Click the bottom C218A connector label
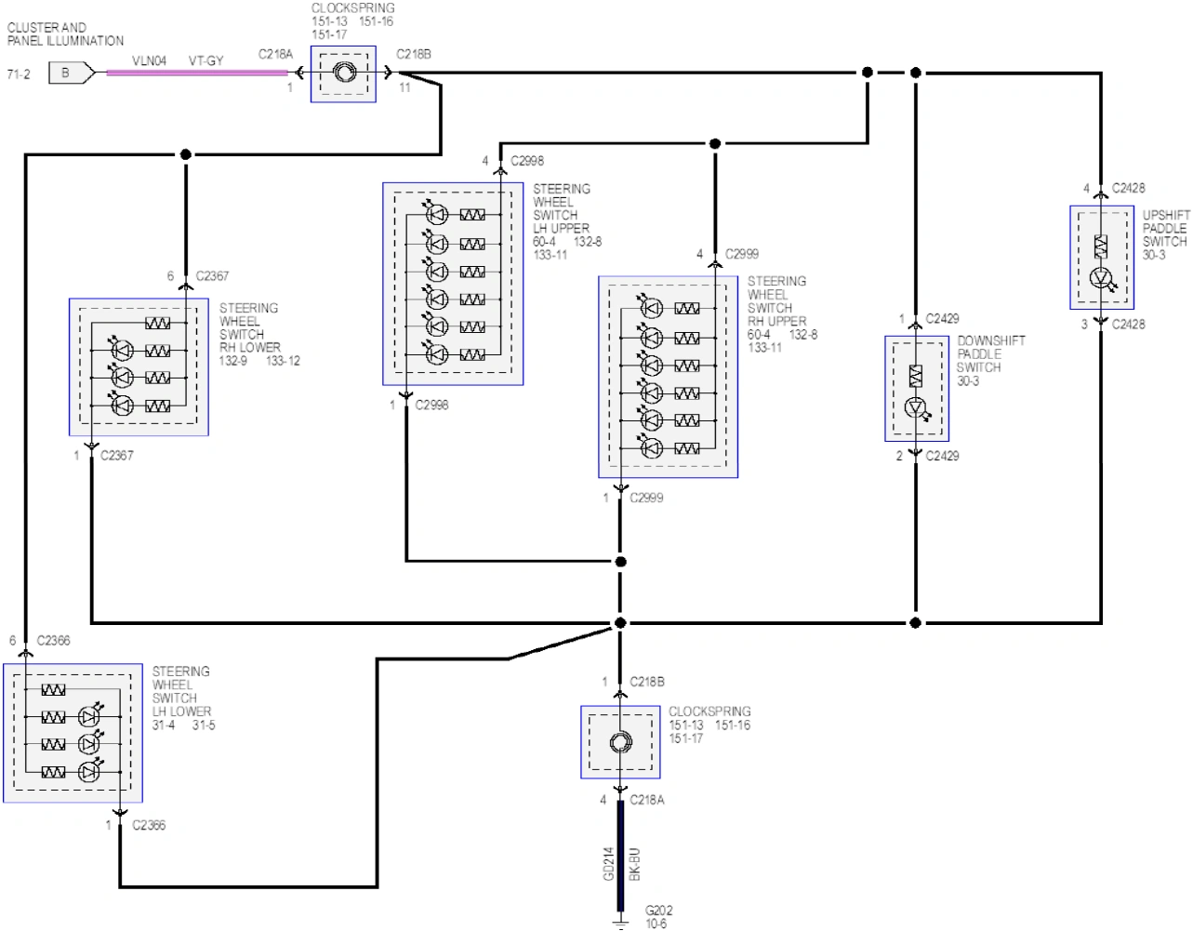This screenshot has height=931, width=1193. 647,800
